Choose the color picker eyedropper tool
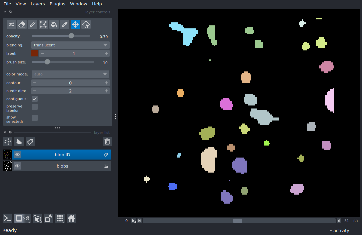The height and width of the screenshot is (235, 362). 65,24
